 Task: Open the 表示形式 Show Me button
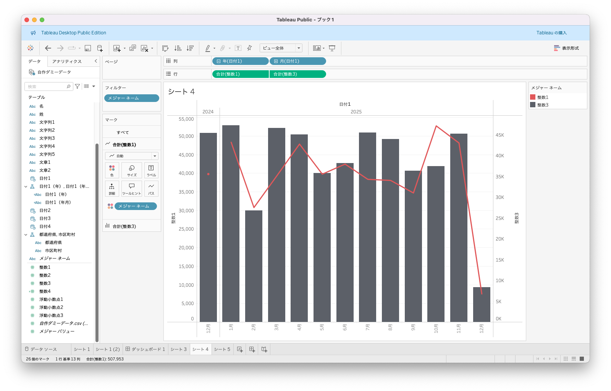566,48
